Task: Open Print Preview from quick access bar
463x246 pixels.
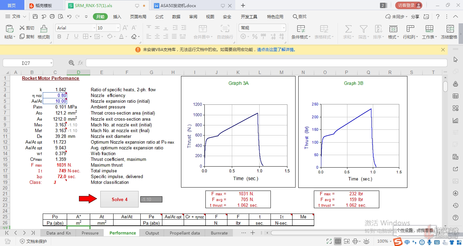Action: click(61, 17)
